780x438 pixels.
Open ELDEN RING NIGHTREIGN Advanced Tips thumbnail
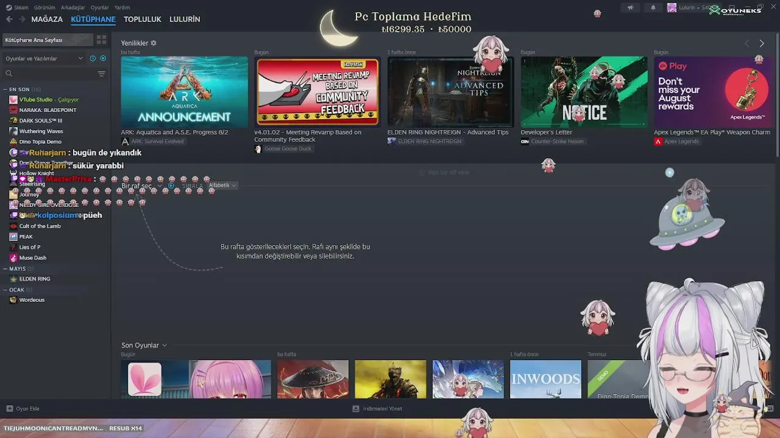451,92
